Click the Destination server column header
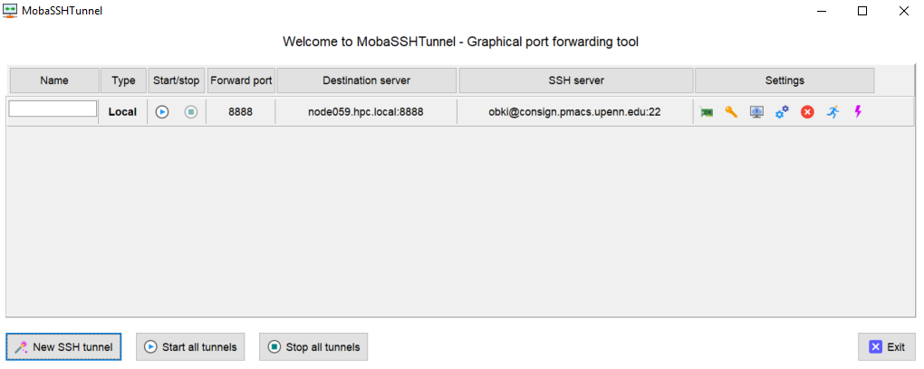924x369 pixels. (x=367, y=80)
